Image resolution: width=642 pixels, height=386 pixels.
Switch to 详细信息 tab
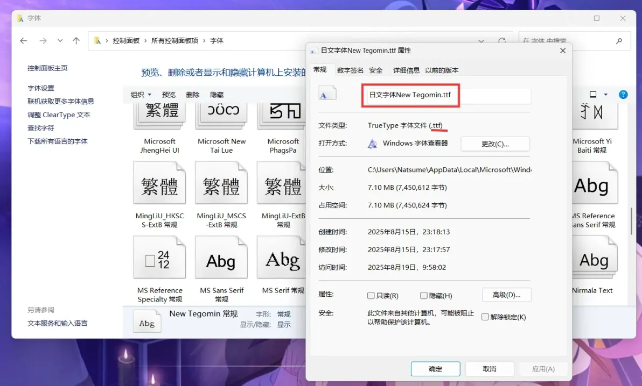[406, 70]
